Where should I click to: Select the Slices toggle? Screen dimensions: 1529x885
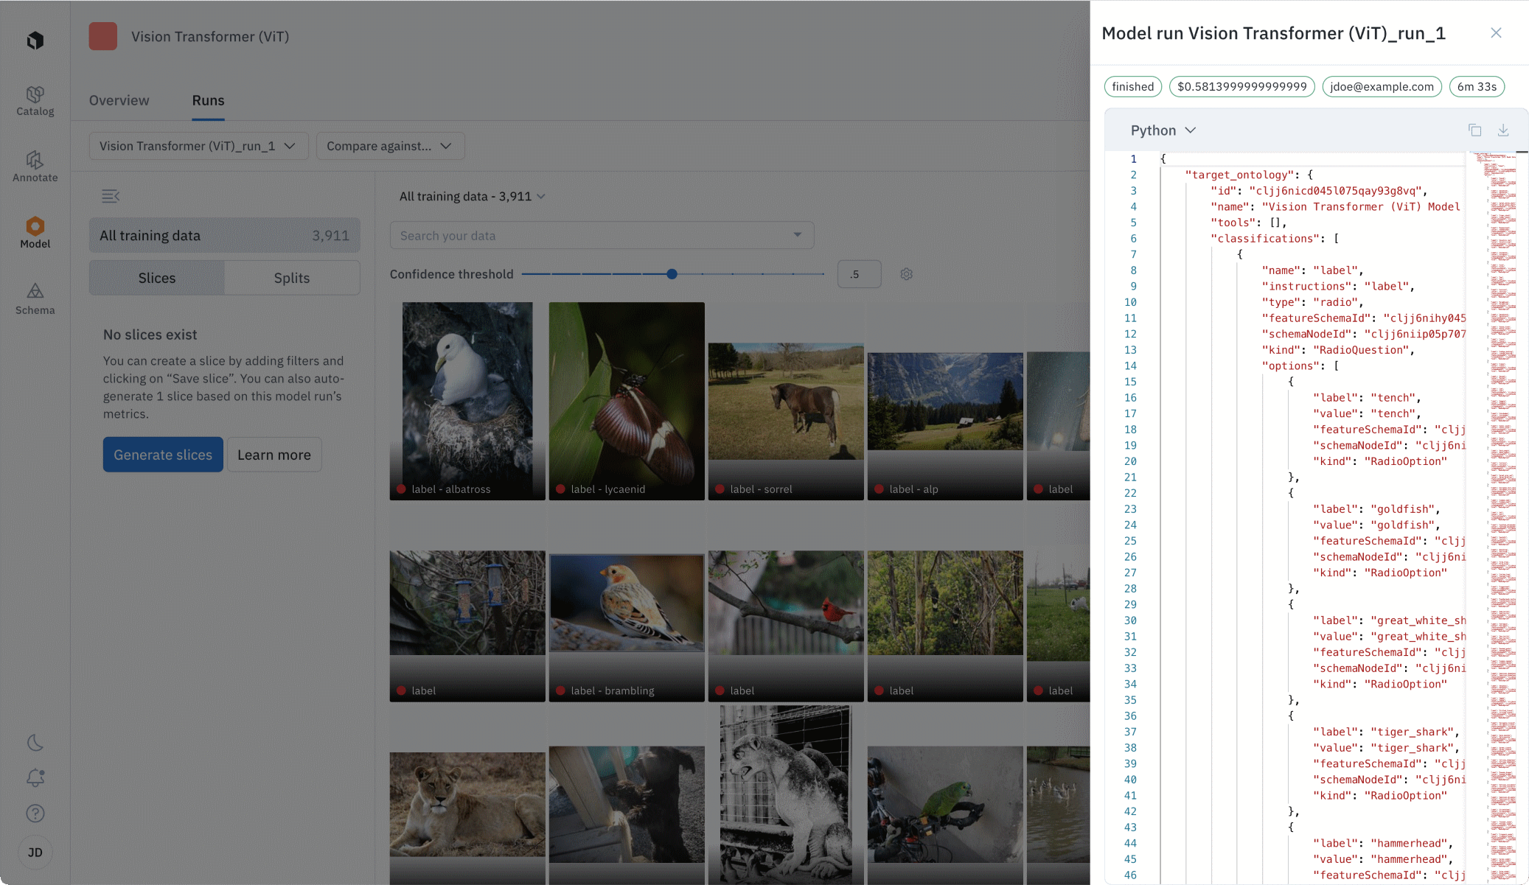[156, 278]
